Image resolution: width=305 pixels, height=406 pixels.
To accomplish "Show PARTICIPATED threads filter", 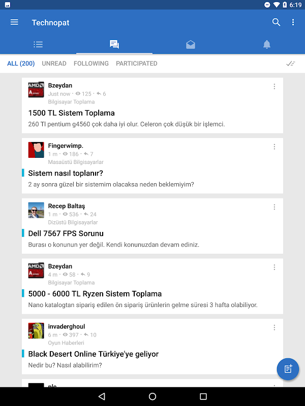I will 137,63.
